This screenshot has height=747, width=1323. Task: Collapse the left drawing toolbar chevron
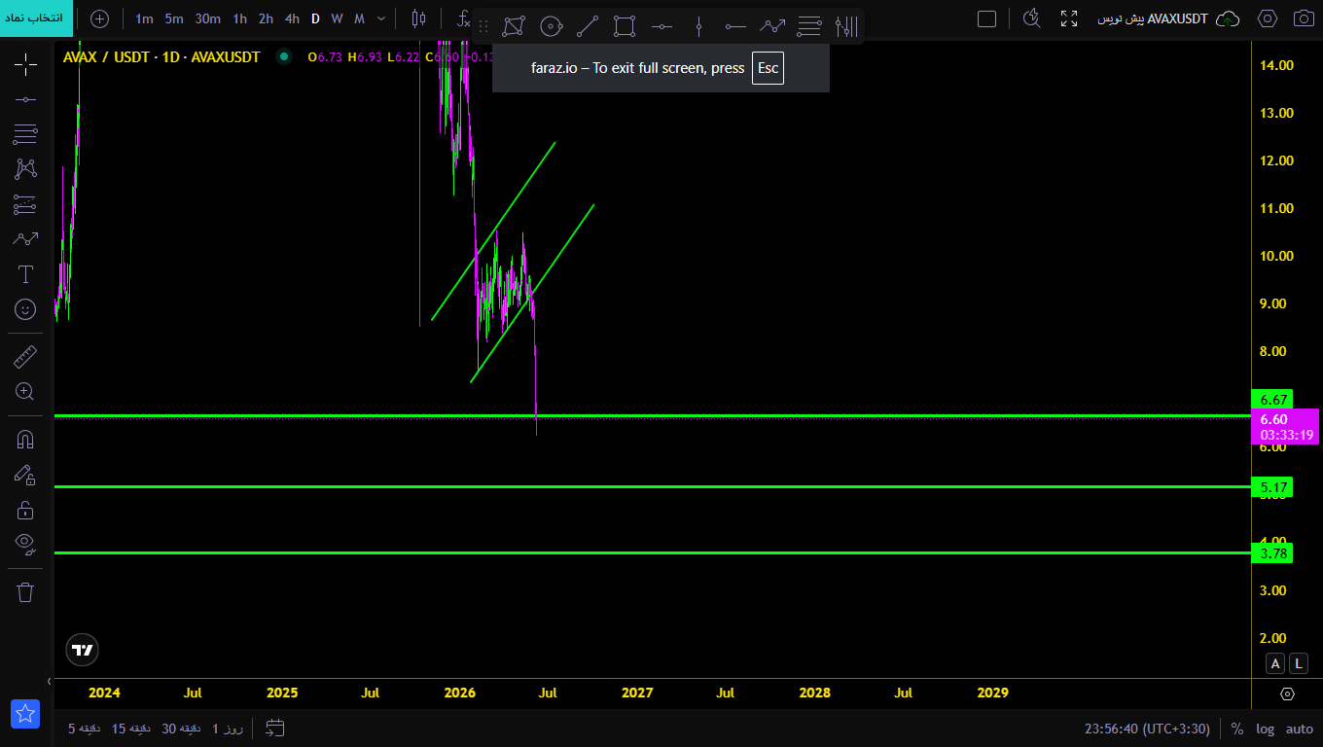pos(49,682)
